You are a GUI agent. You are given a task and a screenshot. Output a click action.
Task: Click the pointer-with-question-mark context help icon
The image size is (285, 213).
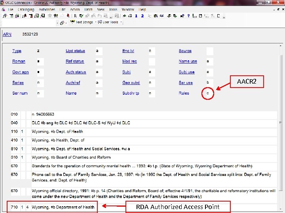pos(182,16)
